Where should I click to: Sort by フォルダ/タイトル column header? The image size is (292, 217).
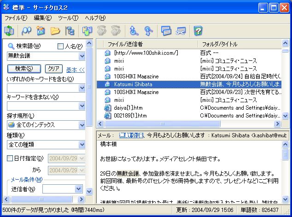[239, 44]
